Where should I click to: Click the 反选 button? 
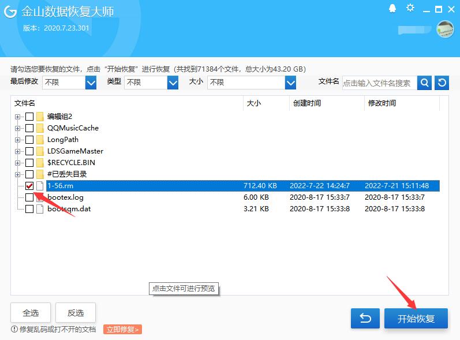tap(76, 313)
